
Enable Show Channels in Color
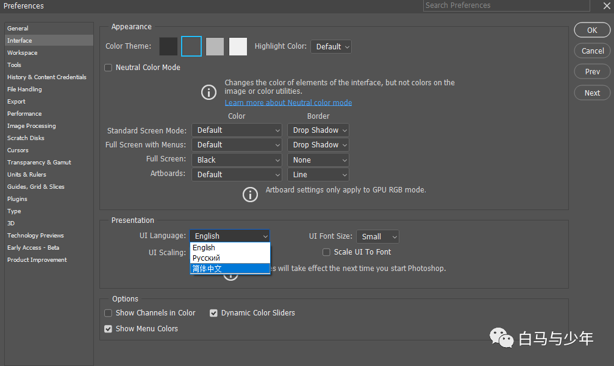point(108,313)
